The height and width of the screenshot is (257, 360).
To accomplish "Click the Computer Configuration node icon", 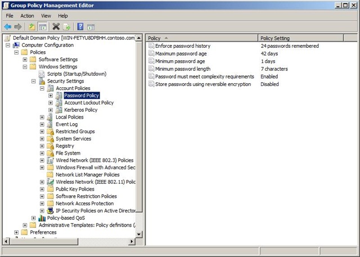I will 16,45.
